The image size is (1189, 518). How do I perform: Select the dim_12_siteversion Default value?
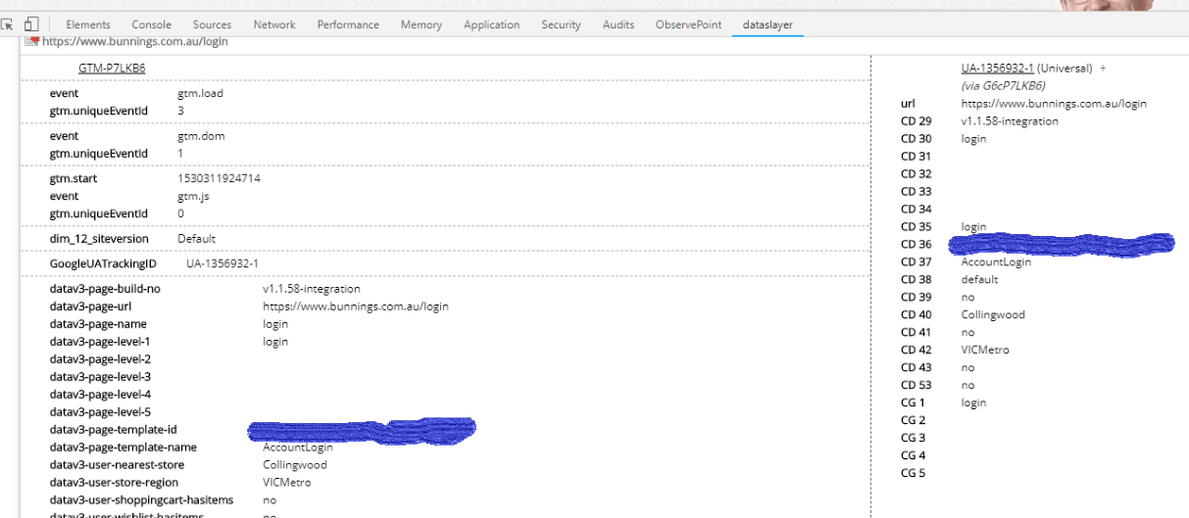click(196, 239)
